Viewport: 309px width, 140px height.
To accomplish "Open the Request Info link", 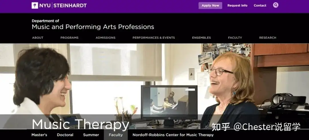I will tap(237, 5).
